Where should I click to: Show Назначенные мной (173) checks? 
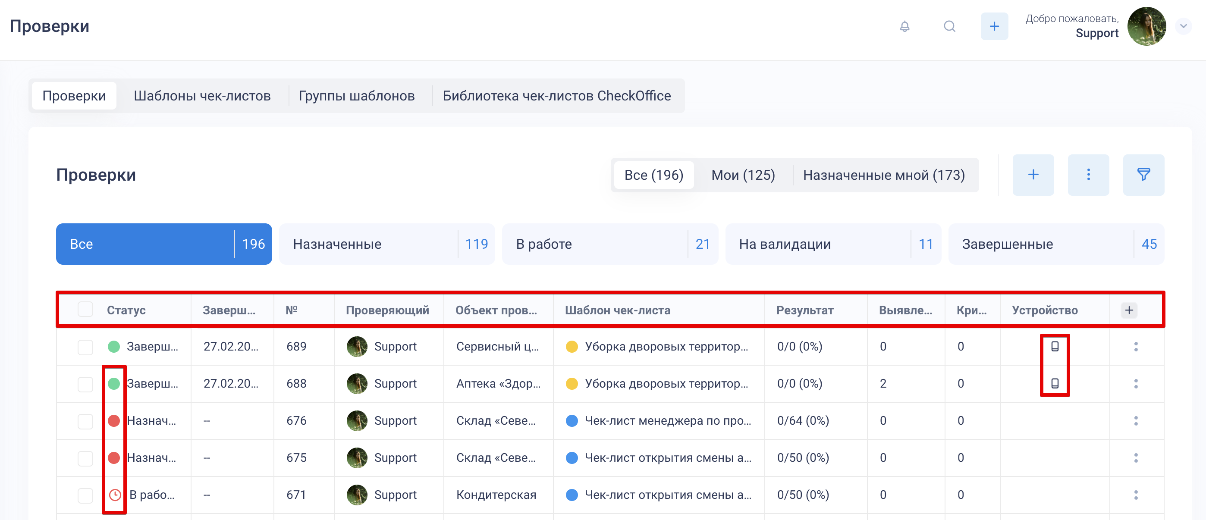pos(883,175)
